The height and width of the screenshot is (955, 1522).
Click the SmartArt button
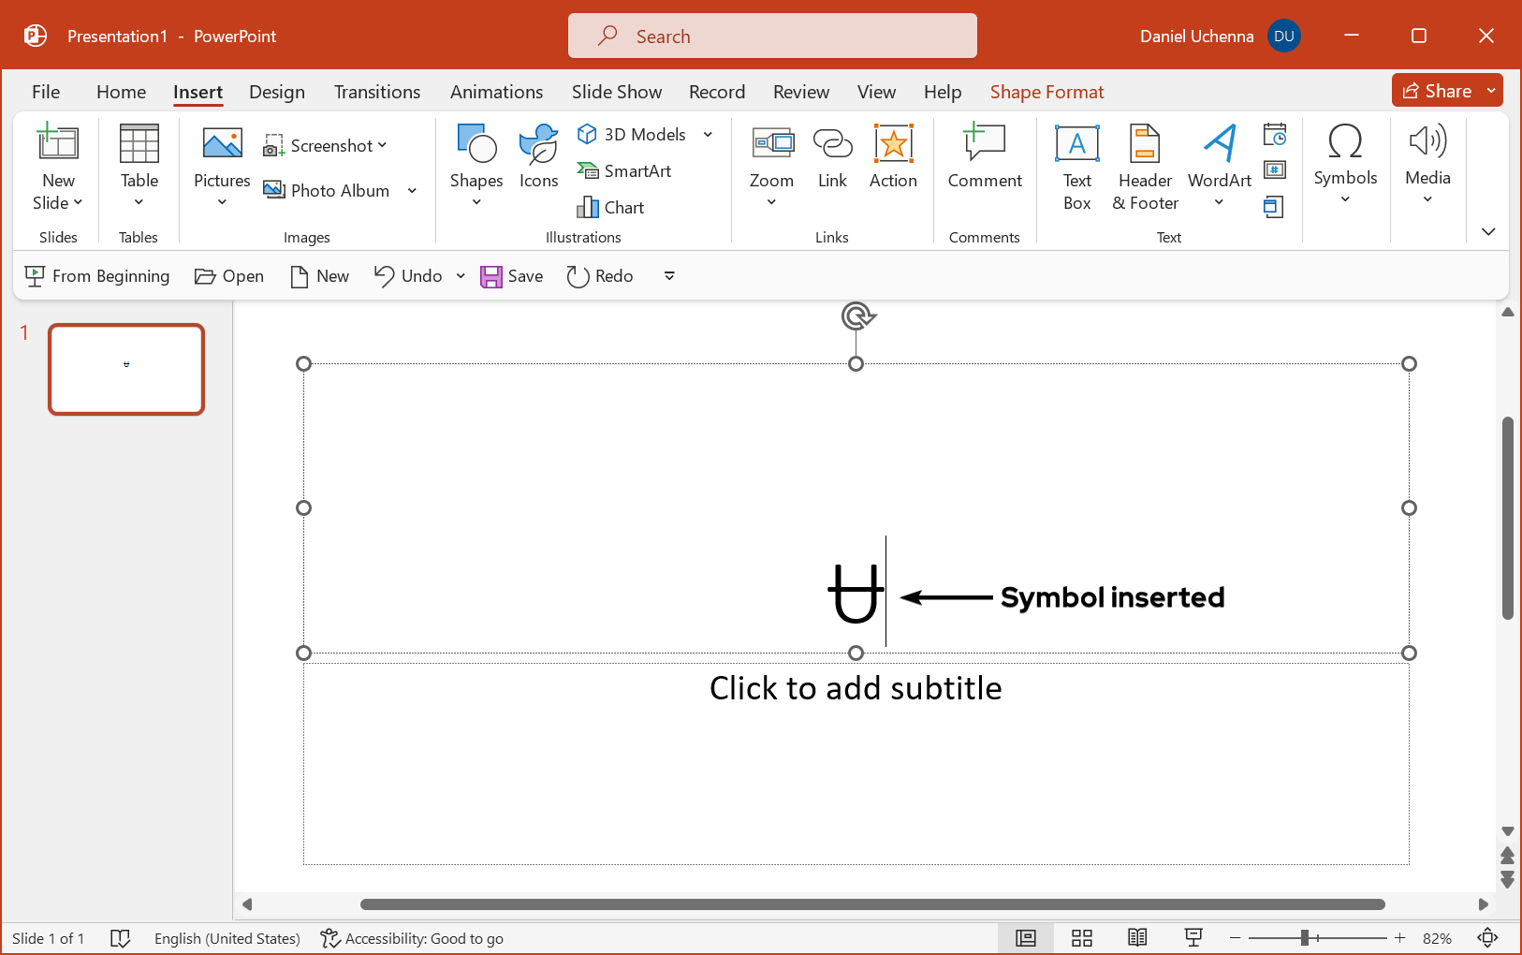[x=624, y=170]
